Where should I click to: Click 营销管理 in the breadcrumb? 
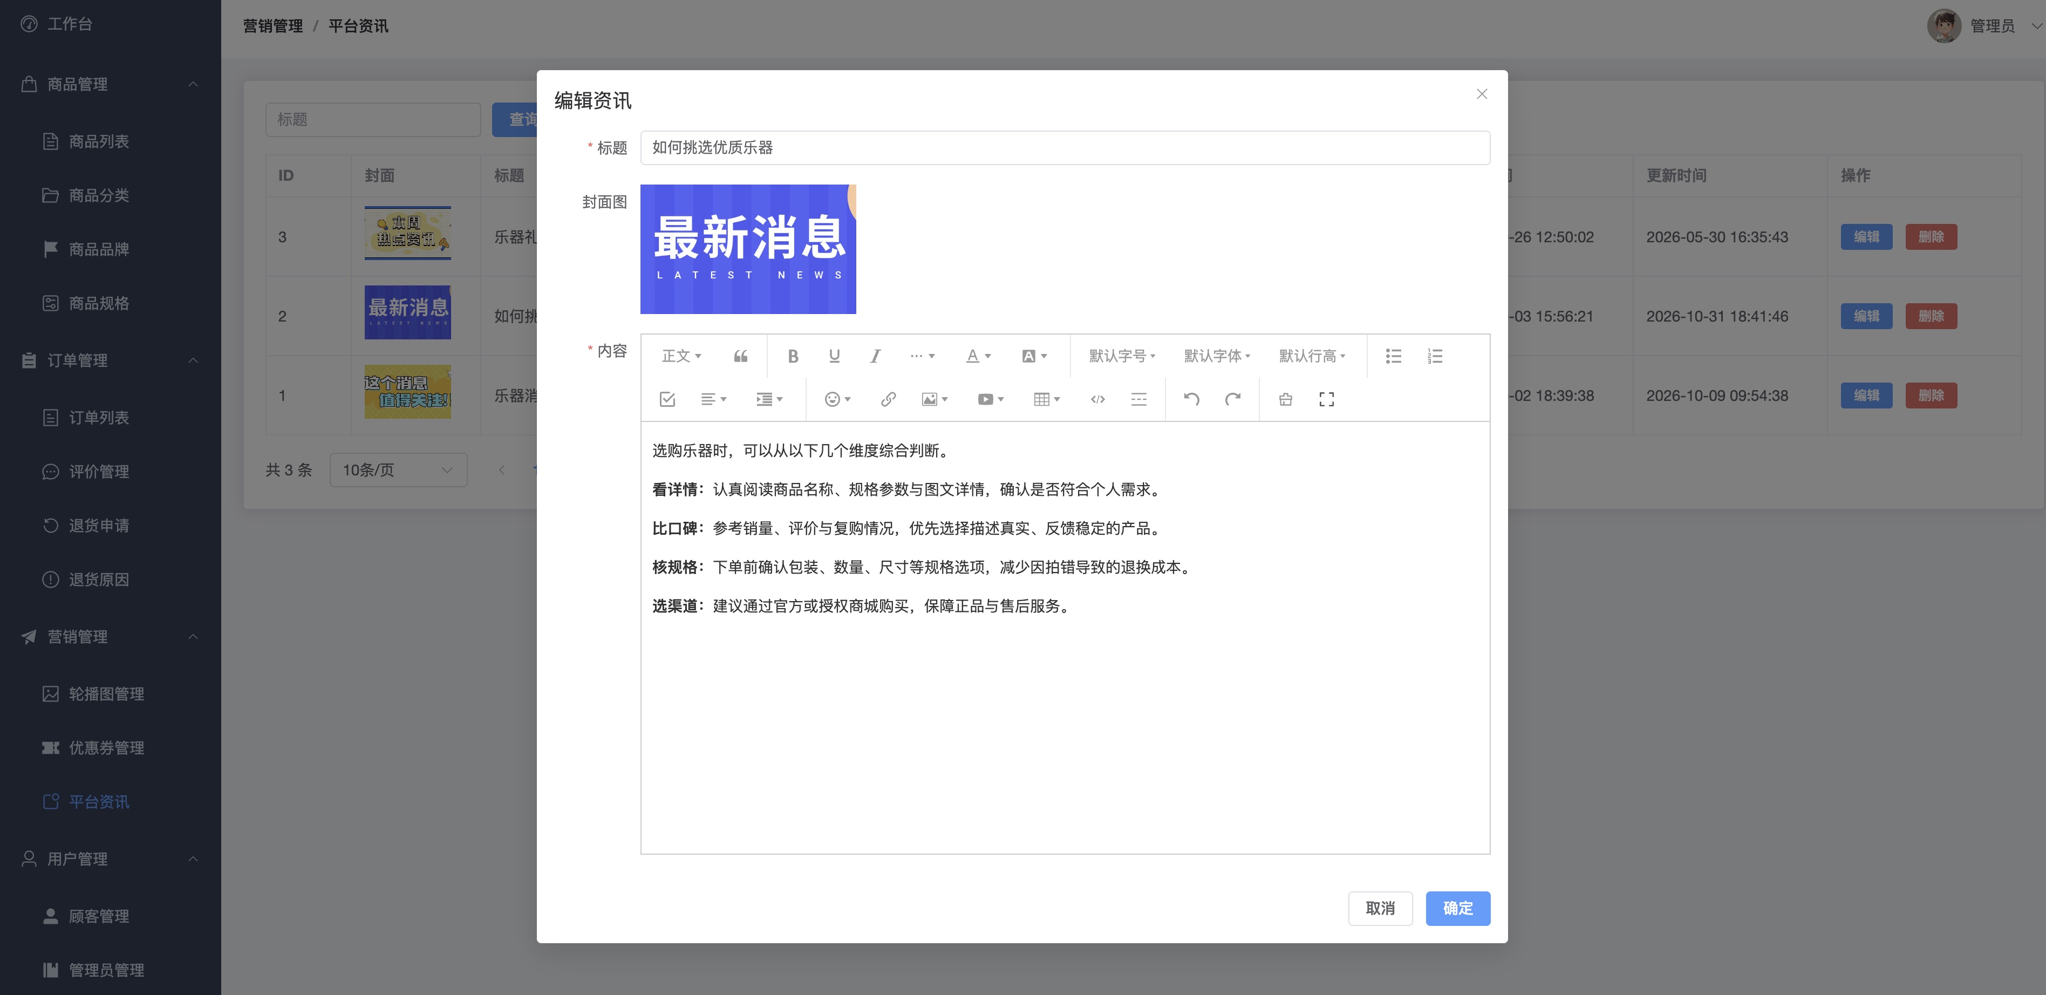pyautogui.click(x=272, y=26)
